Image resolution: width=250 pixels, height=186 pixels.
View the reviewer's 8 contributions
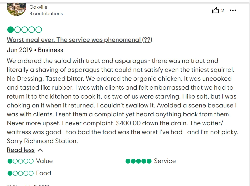click(x=46, y=13)
